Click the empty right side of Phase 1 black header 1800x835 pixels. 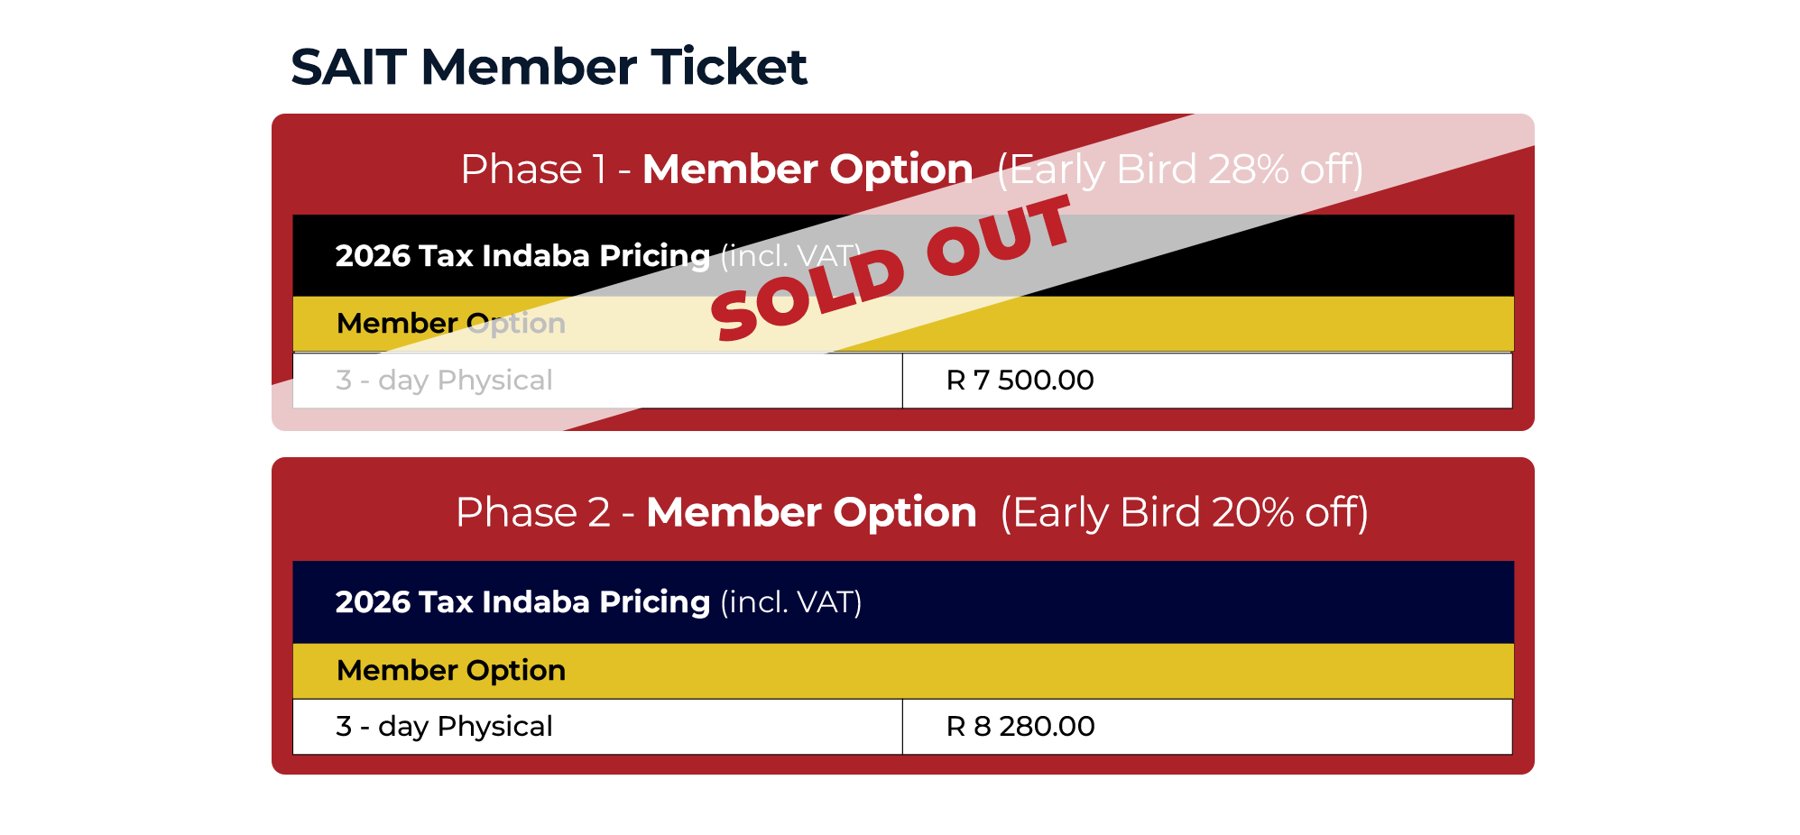tap(1353, 256)
